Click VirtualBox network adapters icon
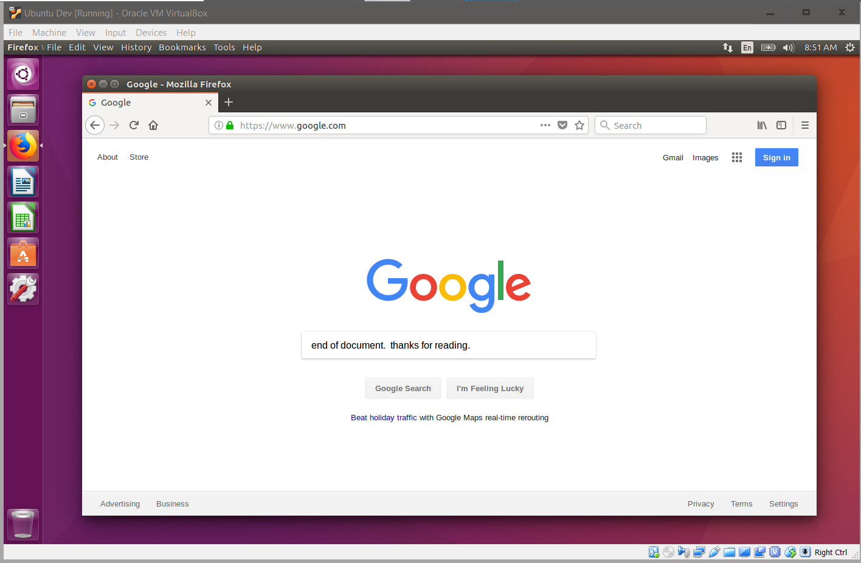Image resolution: width=861 pixels, height=563 pixels. point(699,552)
